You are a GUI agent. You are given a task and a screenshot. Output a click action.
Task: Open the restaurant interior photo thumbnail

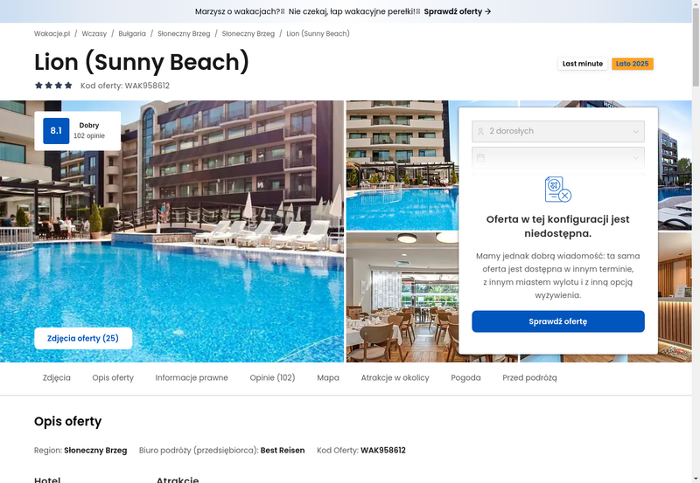point(402,297)
